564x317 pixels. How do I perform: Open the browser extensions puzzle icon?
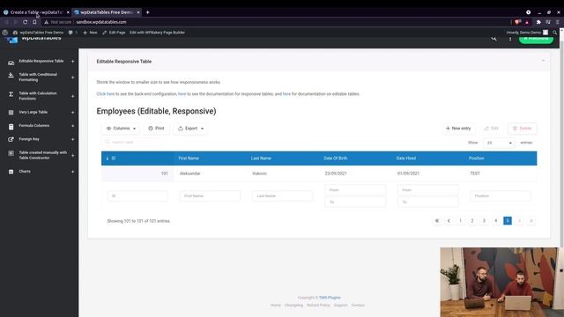[x=538, y=22]
